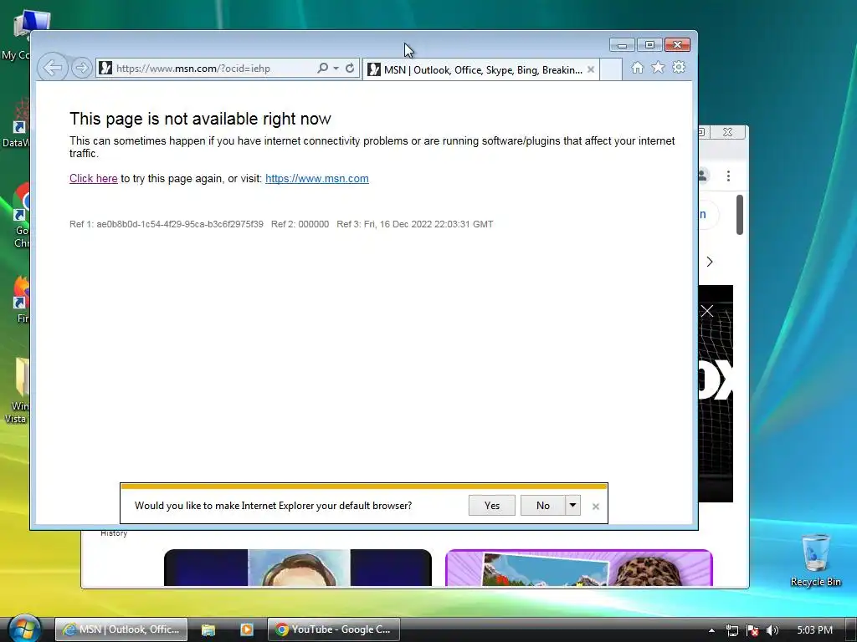
Task: Open address bar autocomplete dropdown arrow
Action: pyautogui.click(x=336, y=69)
